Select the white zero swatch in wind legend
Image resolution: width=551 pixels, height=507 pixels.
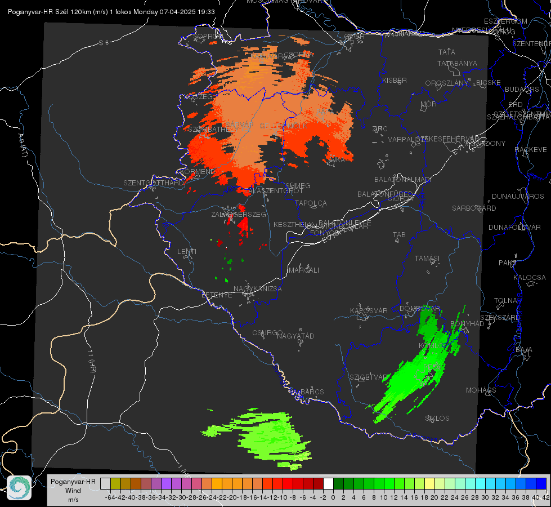tap(328, 483)
